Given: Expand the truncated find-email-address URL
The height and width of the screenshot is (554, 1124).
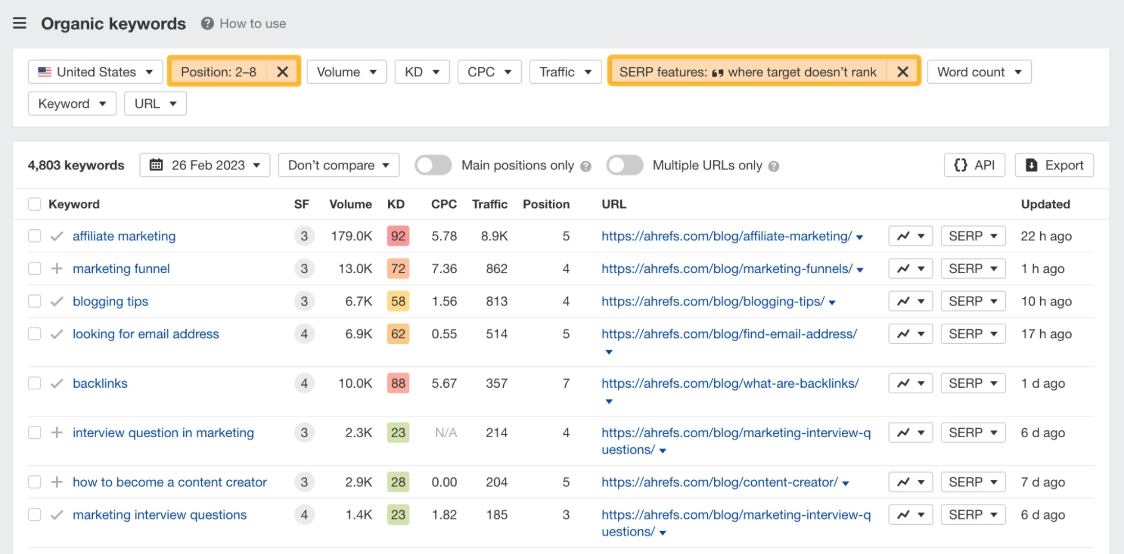Looking at the screenshot, I should point(609,352).
